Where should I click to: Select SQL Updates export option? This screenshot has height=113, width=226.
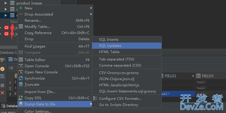(x=127, y=45)
